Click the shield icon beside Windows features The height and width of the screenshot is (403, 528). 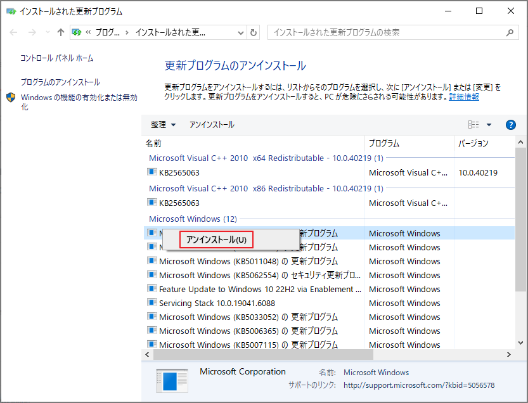point(11,98)
